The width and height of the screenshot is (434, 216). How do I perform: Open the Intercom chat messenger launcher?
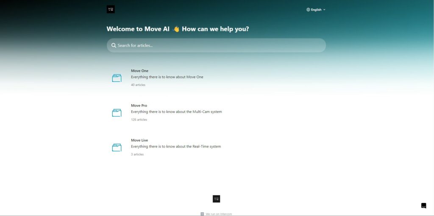tap(423, 205)
